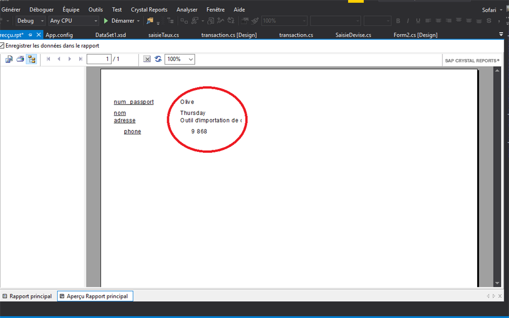Click the insert group icon in toolbar
The image size is (509, 318).
click(x=184, y=21)
